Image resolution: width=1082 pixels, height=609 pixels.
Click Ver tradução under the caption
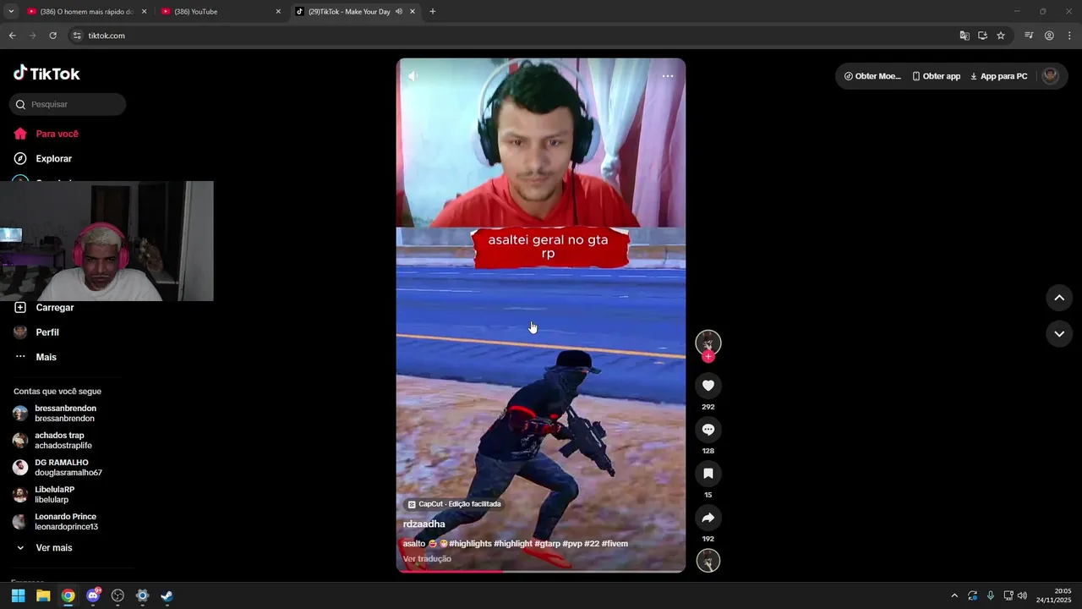427,559
